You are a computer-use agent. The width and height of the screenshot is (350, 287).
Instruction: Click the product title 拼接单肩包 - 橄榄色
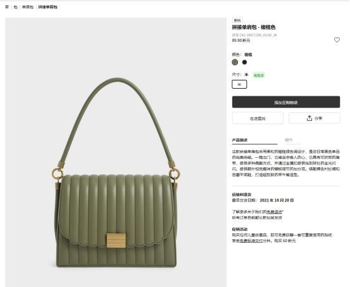pos(254,27)
